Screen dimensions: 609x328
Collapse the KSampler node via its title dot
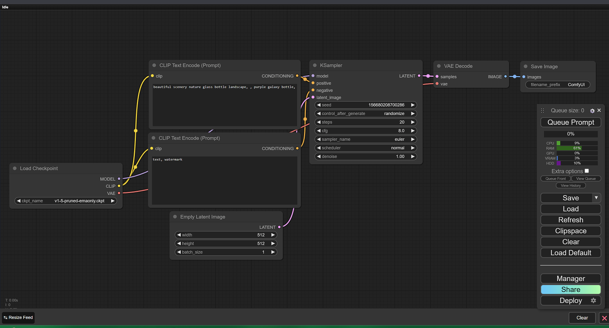315,65
